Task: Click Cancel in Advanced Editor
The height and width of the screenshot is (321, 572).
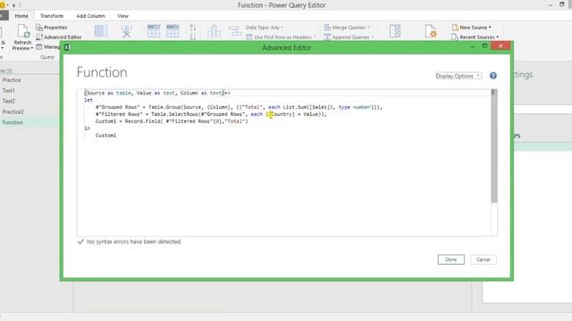Action: 483,259
